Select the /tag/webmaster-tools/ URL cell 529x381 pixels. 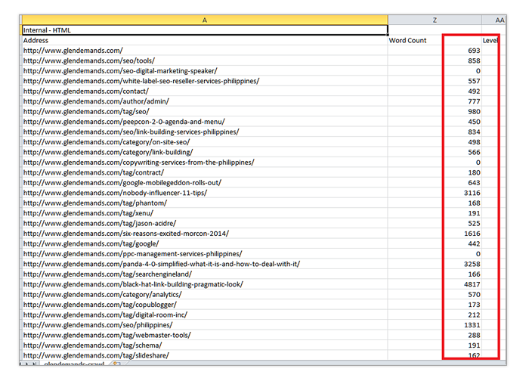(205, 335)
